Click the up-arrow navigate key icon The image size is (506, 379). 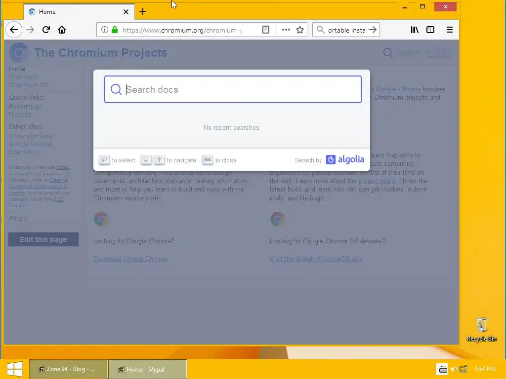159,160
